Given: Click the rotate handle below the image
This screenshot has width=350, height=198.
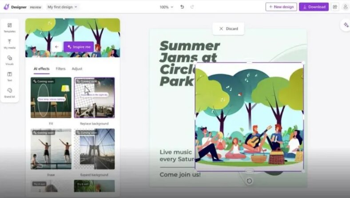Looking at the screenshot, I should (249, 181).
